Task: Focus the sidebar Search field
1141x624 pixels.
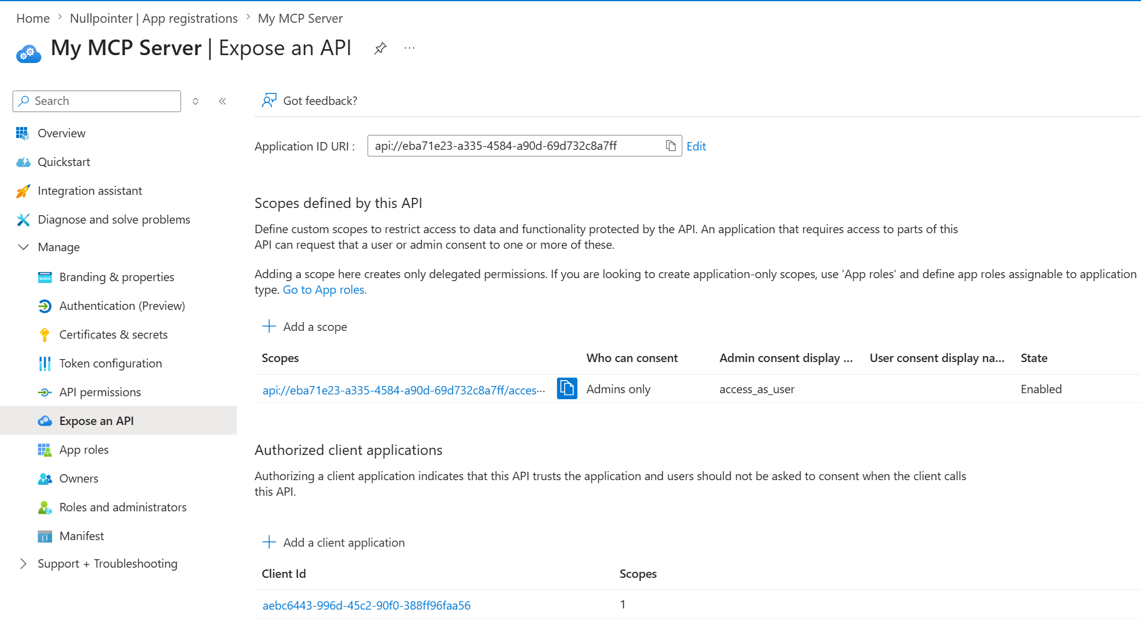Action: tap(97, 101)
